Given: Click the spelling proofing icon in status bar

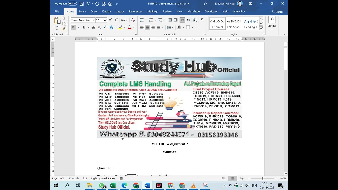Looking at the screenshot, I should tap(85, 178).
